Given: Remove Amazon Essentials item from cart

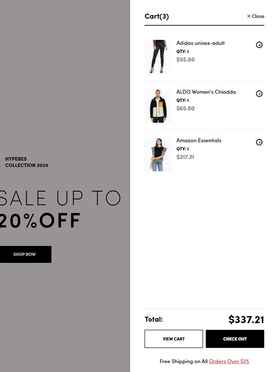Looking at the screenshot, I should pyautogui.click(x=259, y=142).
